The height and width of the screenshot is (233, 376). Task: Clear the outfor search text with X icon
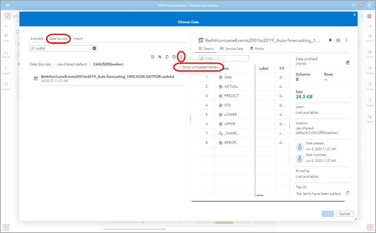[x=94, y=48]
